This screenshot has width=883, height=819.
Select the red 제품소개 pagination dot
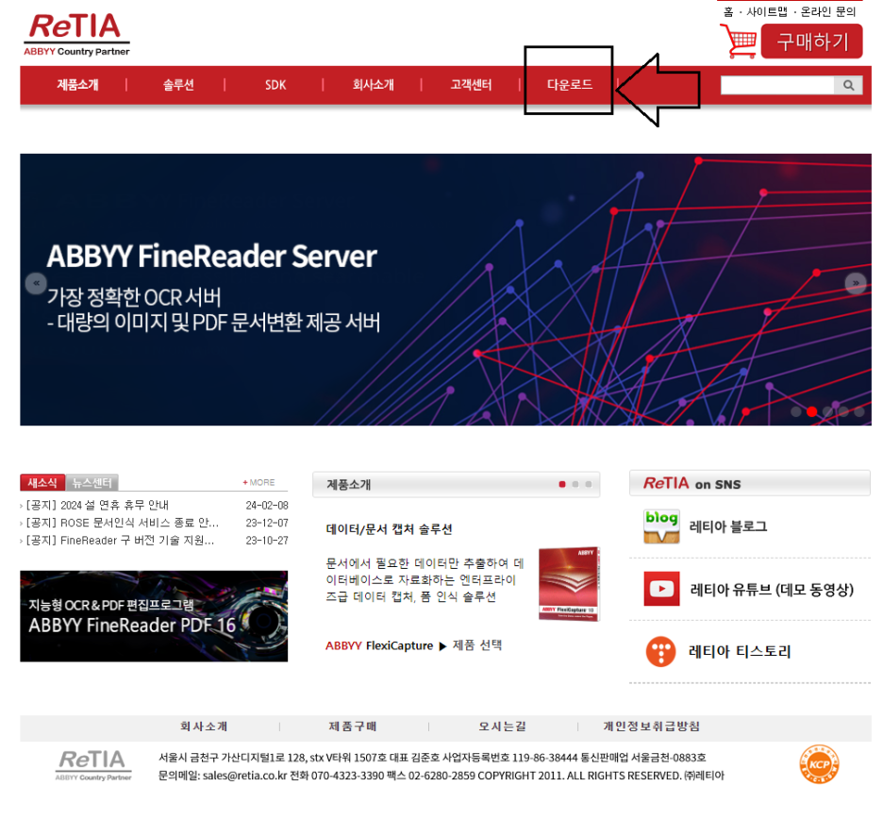click(x=562, y=484)
